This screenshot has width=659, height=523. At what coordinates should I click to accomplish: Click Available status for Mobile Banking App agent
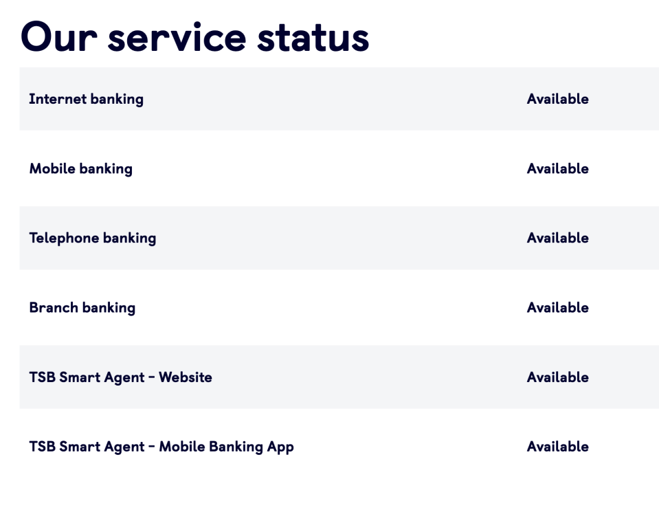pyautogui.click(x=558, y=447)
